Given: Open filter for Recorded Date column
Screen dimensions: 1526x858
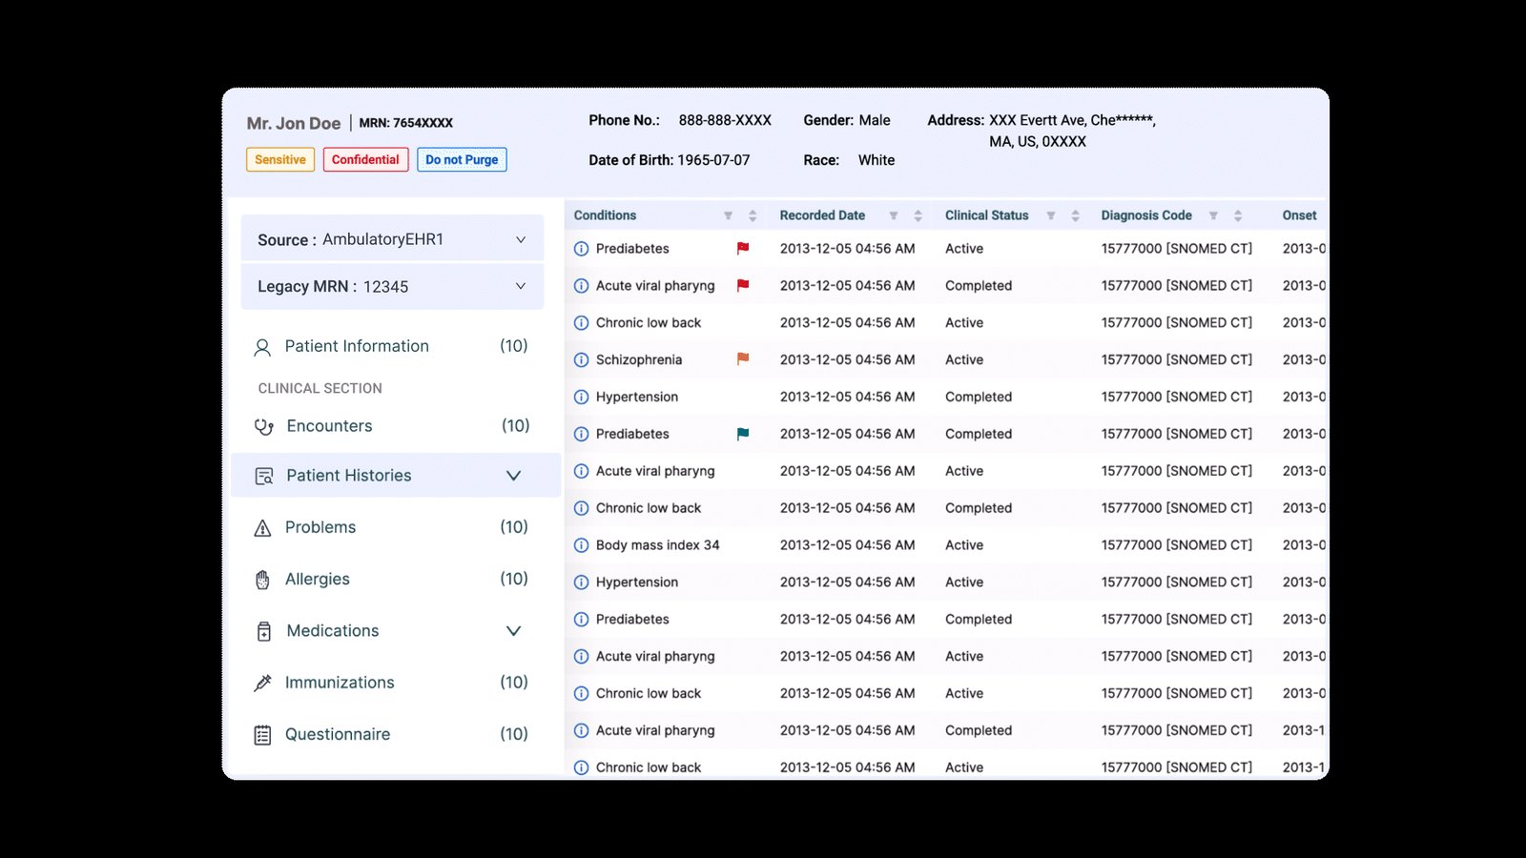Looking at the screenshot, I should [x=894, y=215].
